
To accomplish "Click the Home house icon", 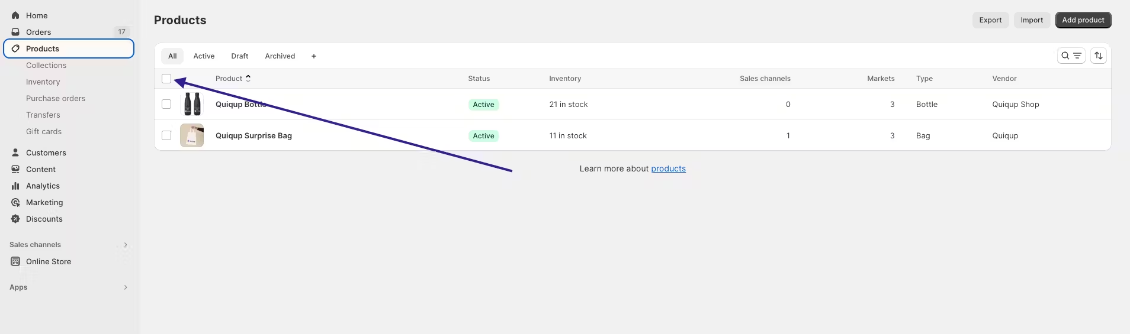I will click(15, 15).
